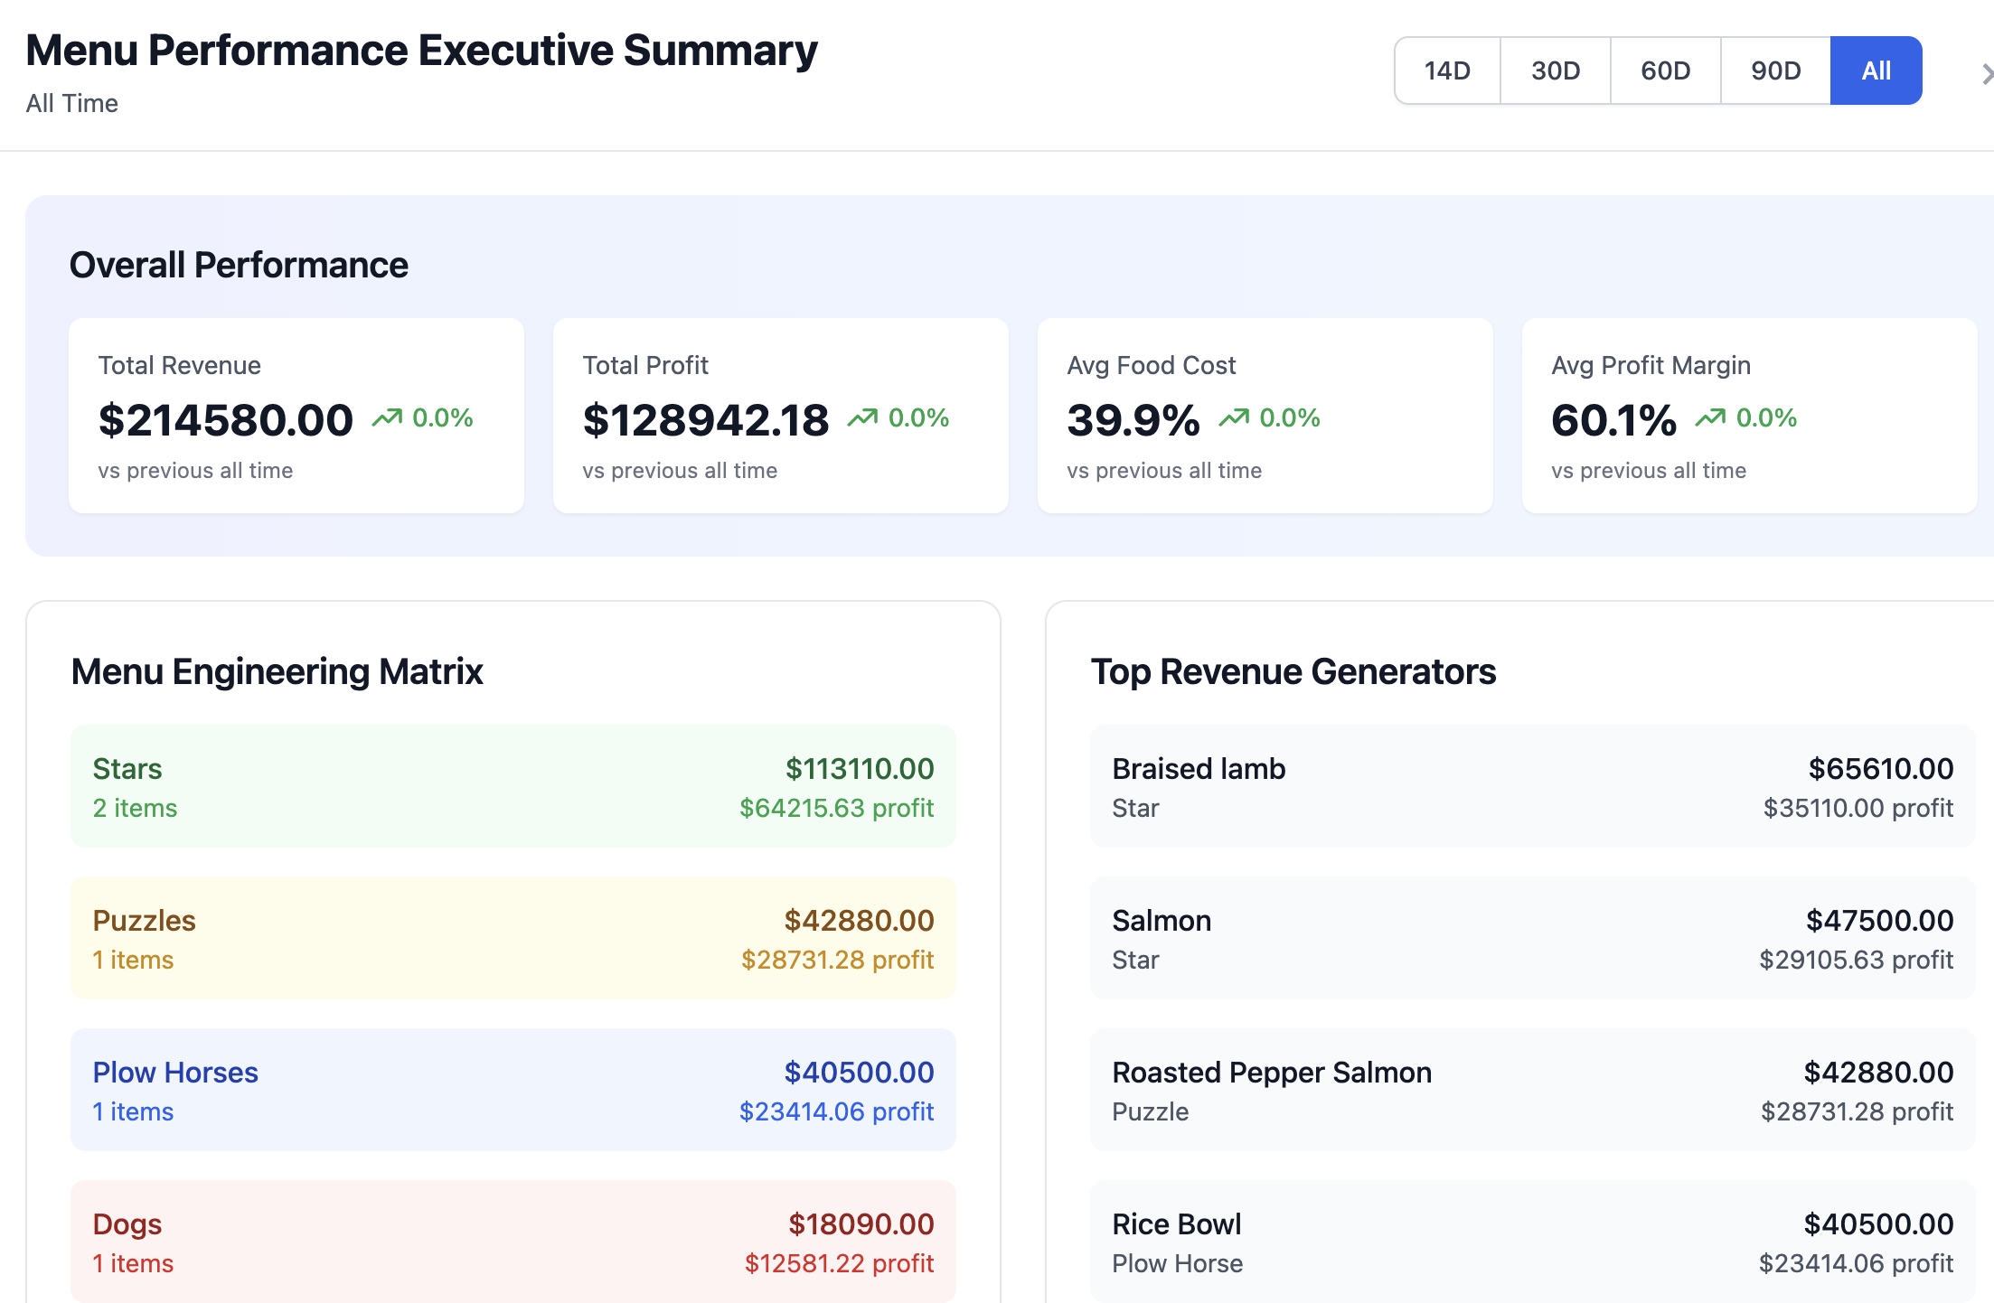
Task: Click the Avg Food Cost trend arrow icon
Action: tap(1234, 417)
